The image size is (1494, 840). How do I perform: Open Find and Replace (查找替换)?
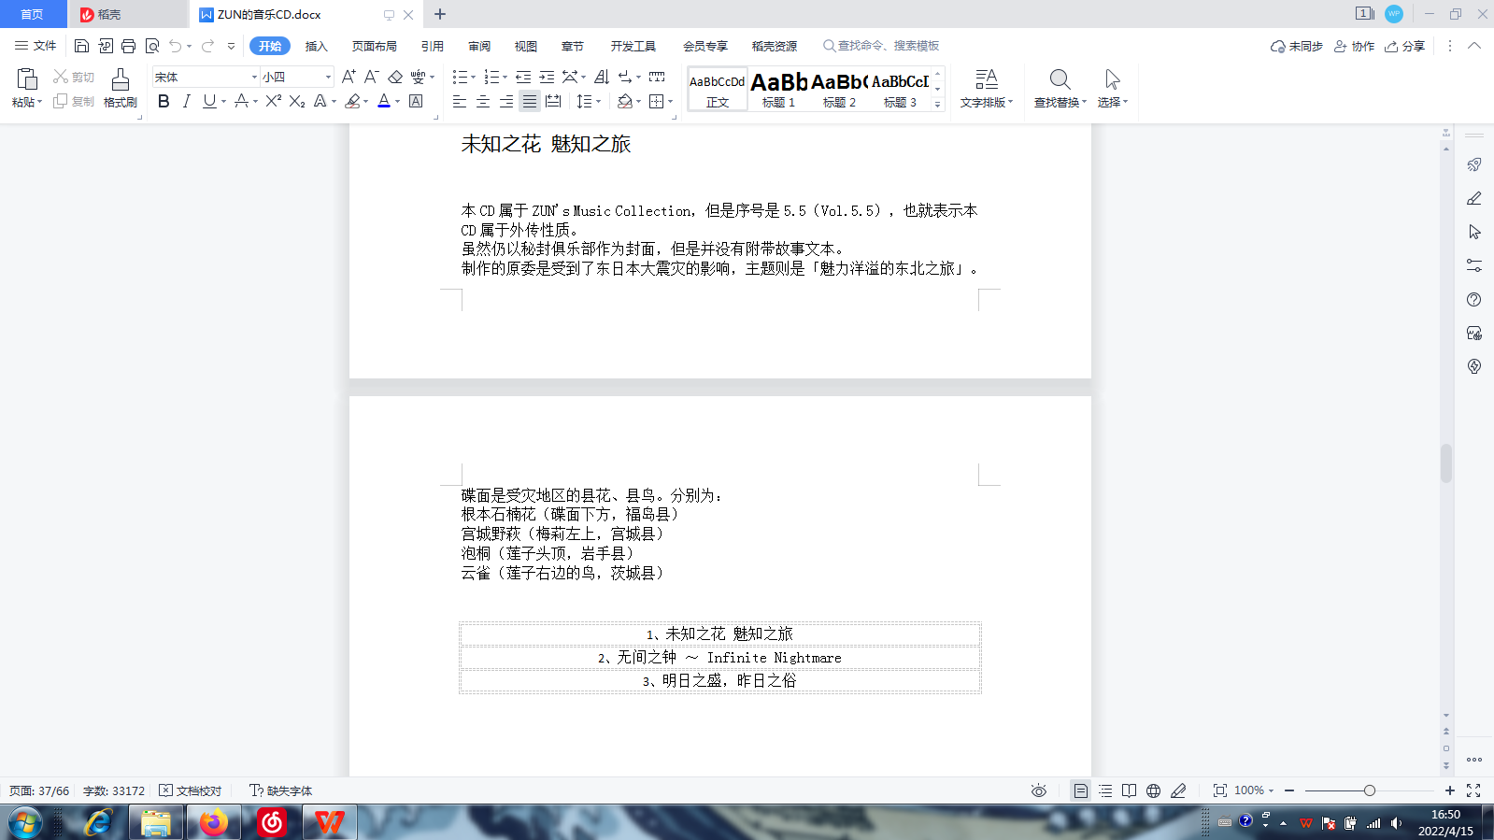point(1060,88)
